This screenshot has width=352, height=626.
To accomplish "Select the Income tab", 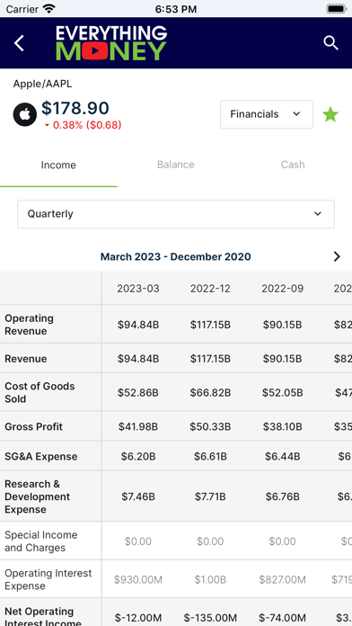I will coord(58,165).
